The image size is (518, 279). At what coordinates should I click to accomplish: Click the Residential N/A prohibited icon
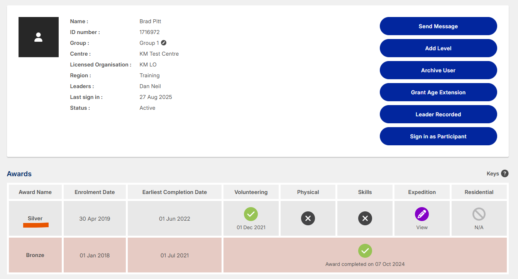point(479,214)
